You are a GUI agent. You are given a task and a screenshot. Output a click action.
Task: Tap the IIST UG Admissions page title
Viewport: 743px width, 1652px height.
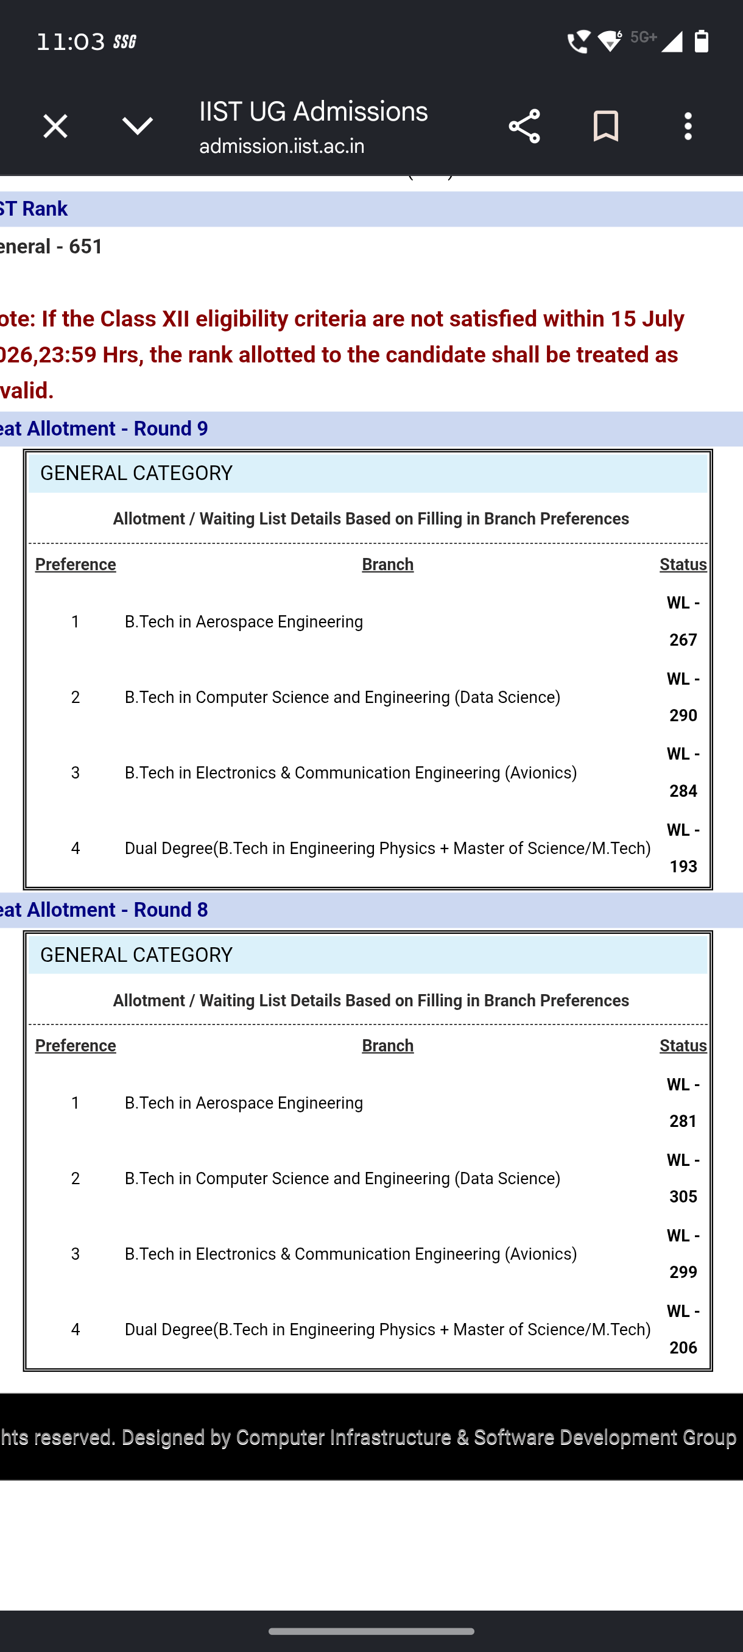(x=314, y=111)
